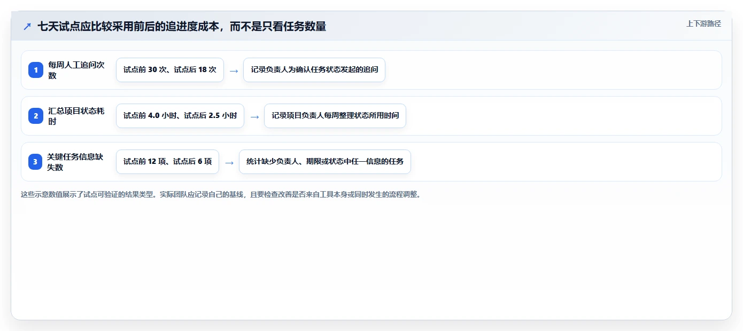Screen dimensions: 743x331
Task: Select the number 1 step badge
Action: (36, 70)
